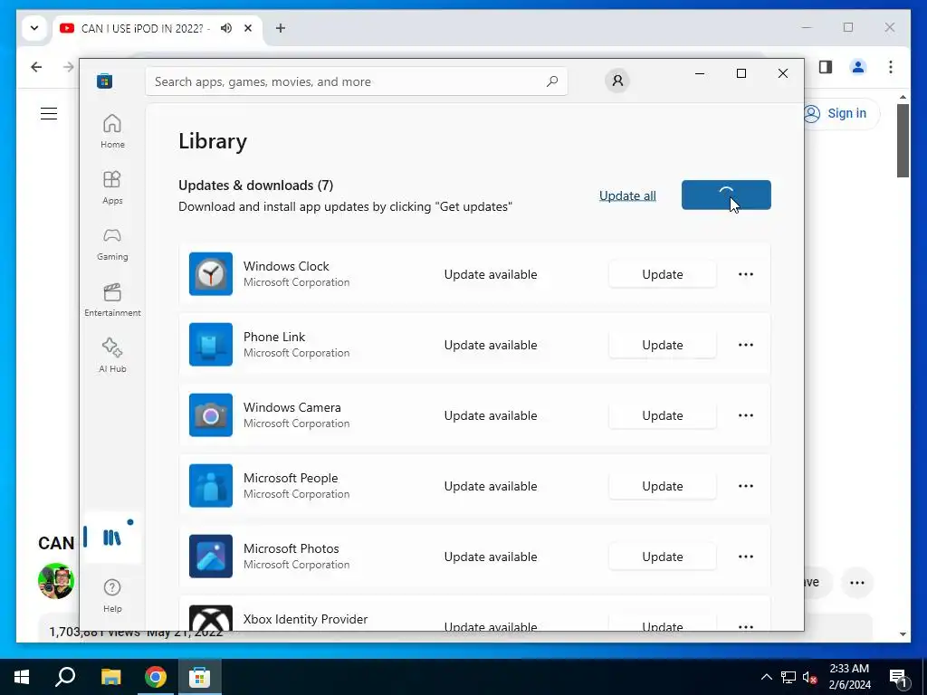
Task: Click Microsoft Photos app icon
Action: [211, 557]
